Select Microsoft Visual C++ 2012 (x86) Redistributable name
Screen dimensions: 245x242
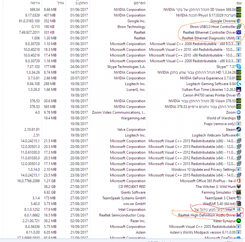coord(192,152)
